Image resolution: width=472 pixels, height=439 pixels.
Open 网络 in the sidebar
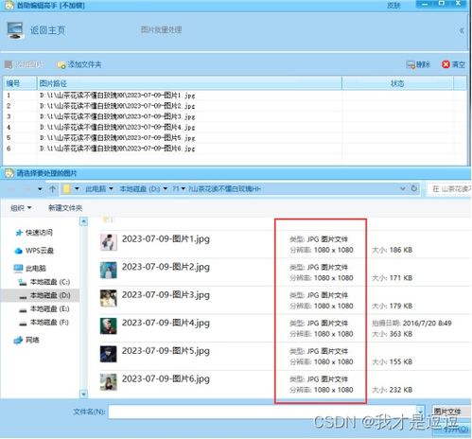pyautogui.click(x=26, y=340)
